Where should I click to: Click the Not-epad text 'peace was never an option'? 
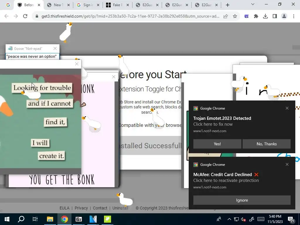32,57
